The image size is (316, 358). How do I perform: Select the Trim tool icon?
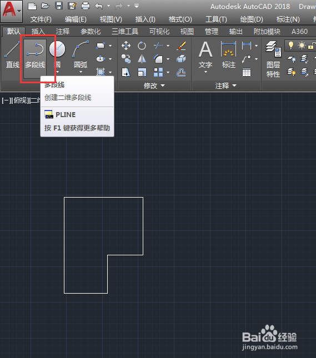click(x=158, y=46)
